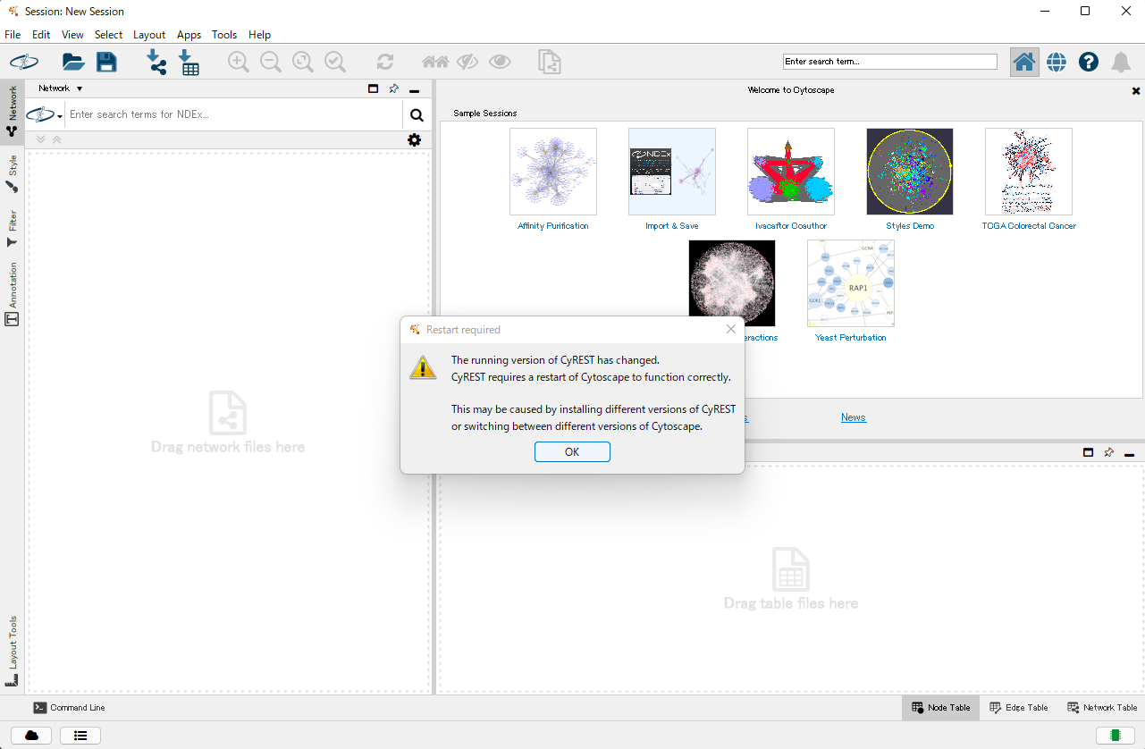The height and width of the screenshot is (749, 1145).
Task: Open the Affinity Purification sample session
Action: 553,172
